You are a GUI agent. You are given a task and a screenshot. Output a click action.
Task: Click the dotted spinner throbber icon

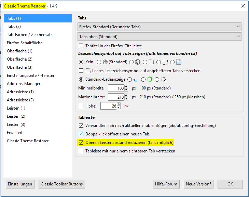click(x=163, y=79)
